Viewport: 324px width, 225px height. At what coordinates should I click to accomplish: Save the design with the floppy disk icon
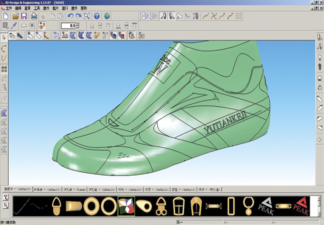point(24,16)
